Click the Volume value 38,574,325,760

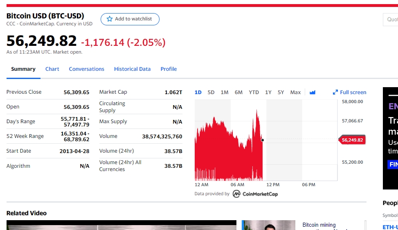162,137
